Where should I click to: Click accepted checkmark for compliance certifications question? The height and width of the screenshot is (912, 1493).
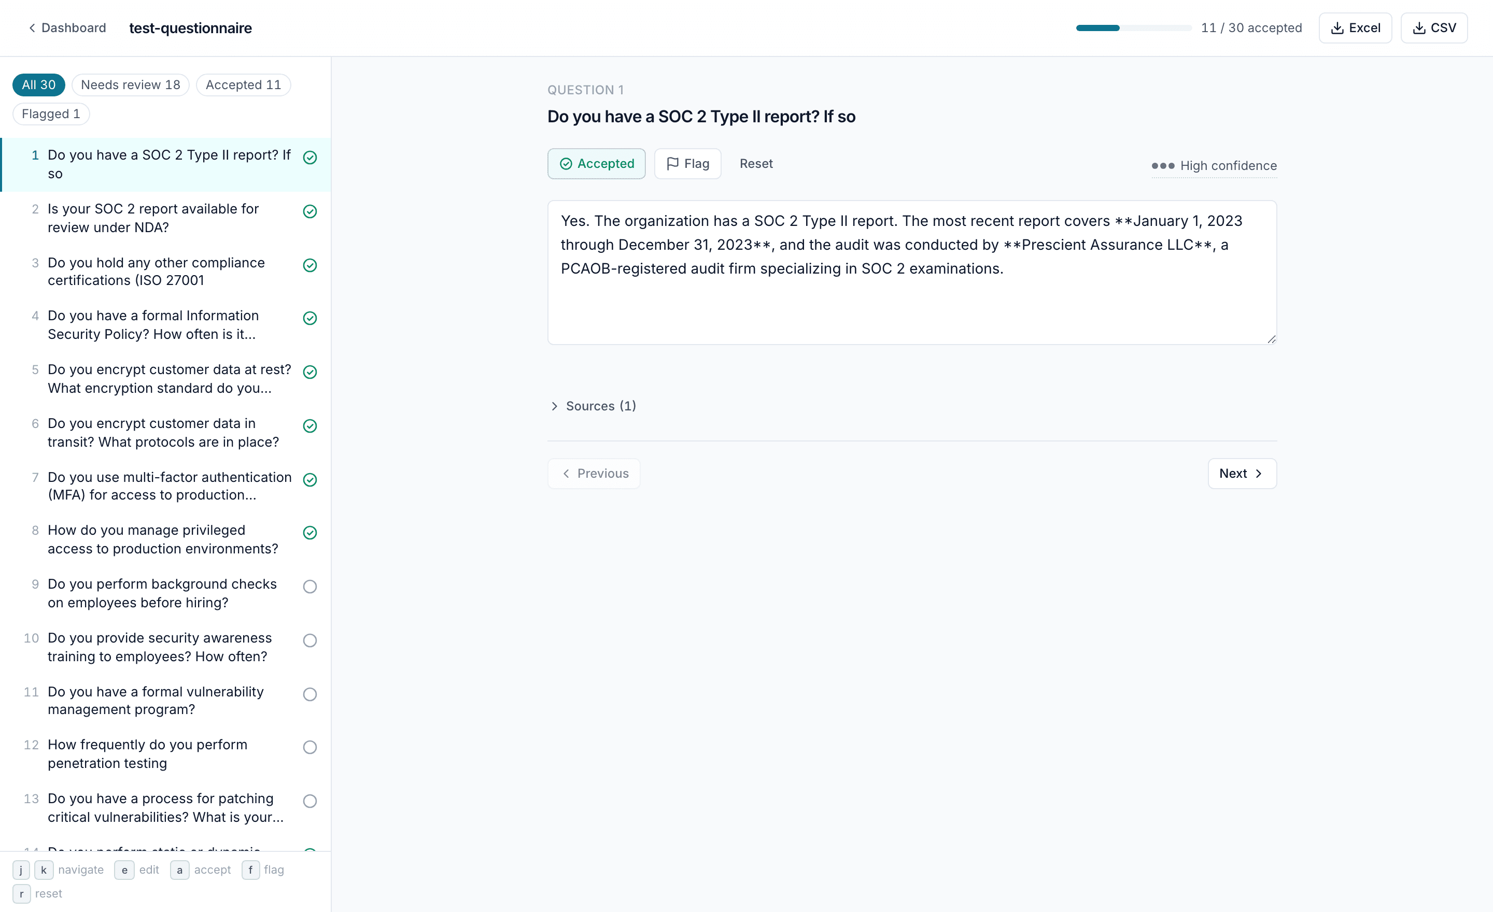[309, 265]
